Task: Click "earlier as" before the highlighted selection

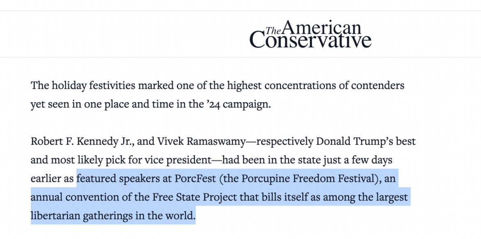Action: pos(52,179)
